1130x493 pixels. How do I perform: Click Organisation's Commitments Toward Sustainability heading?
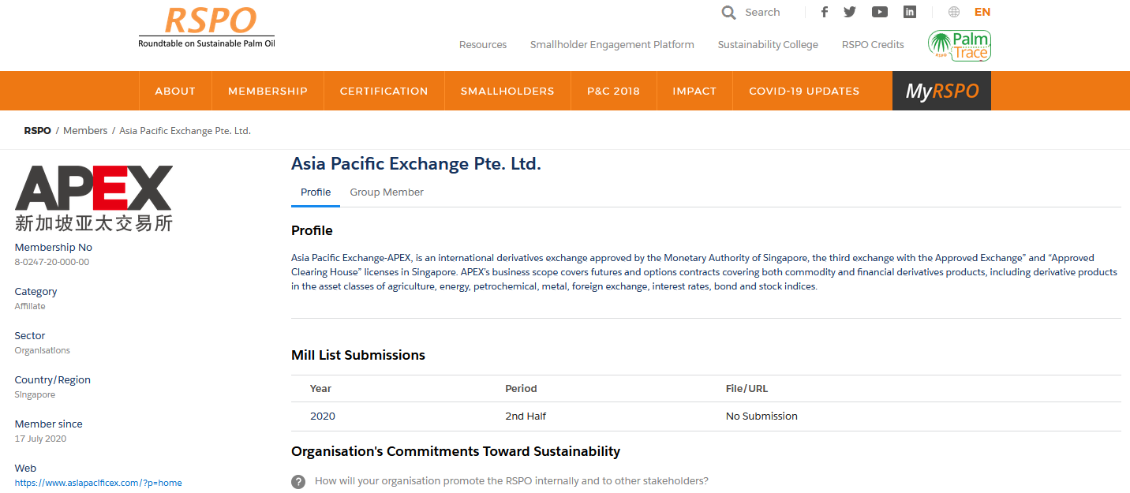click(x=455, y=451)
